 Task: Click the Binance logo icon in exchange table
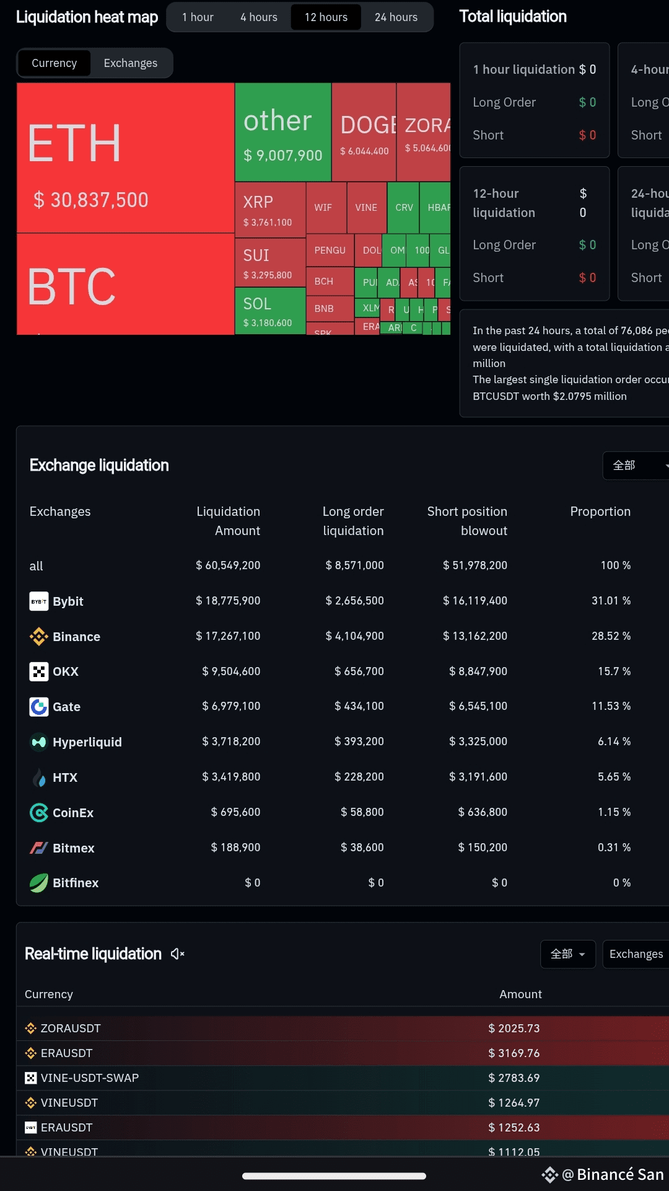pos(39,637)
